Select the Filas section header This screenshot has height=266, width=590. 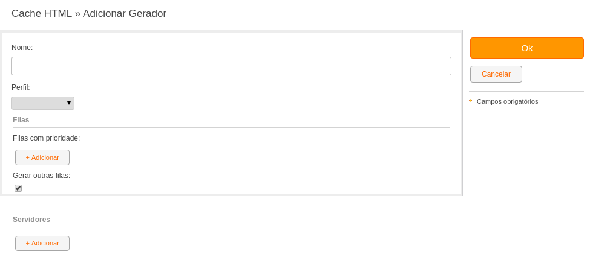(x=21, y=120)
